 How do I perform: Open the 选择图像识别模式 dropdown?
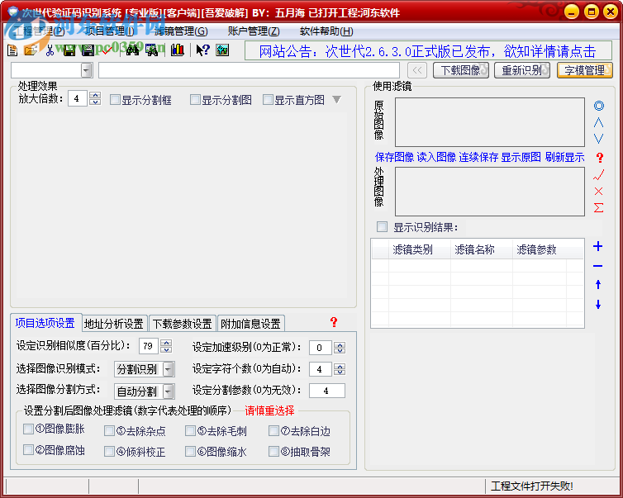[x=169, y=369]
